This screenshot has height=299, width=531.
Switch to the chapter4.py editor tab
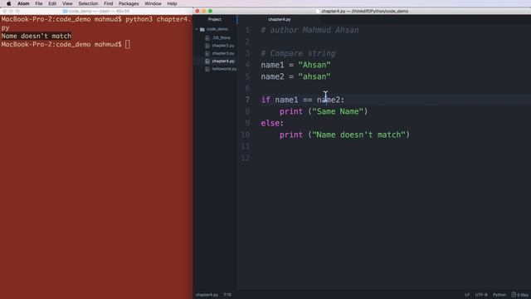click(280, 19)
